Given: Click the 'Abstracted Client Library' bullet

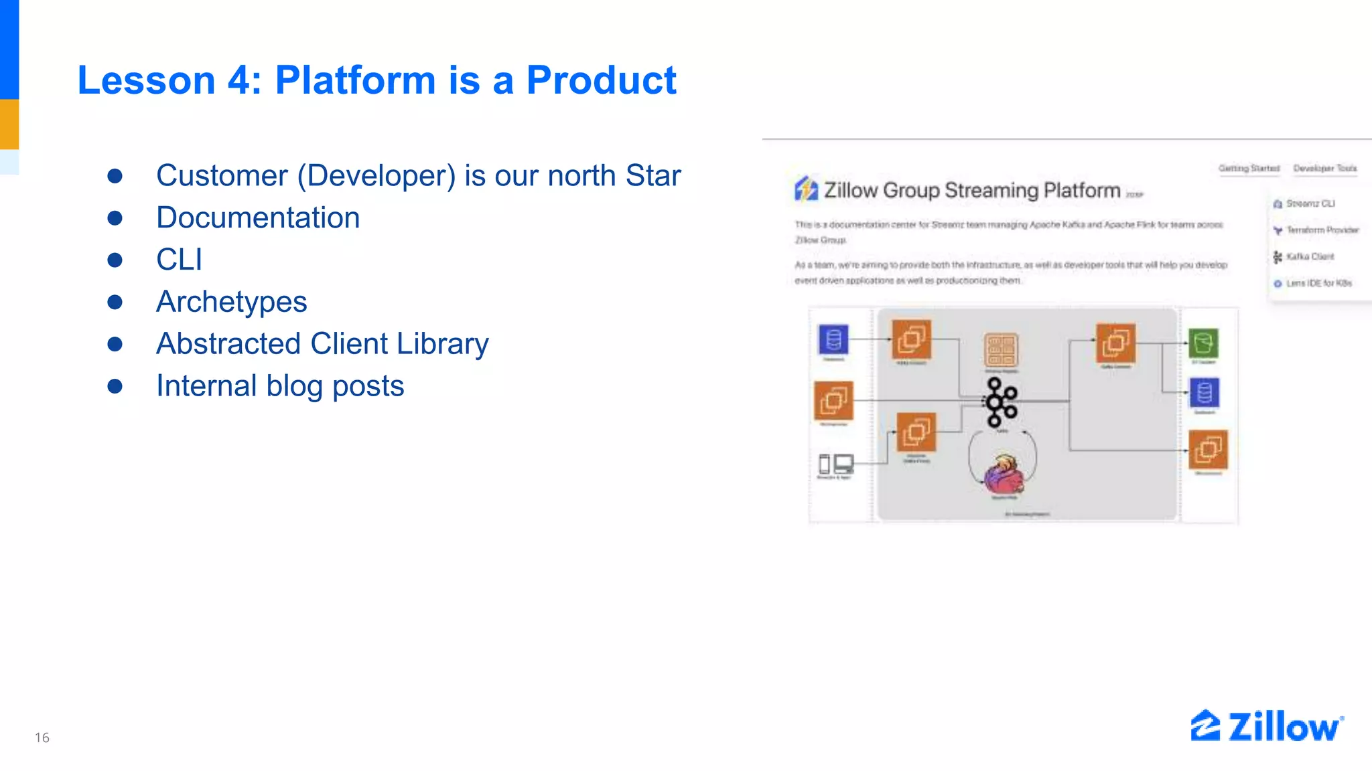Looking at the screenshot, I should pos(322,344).
